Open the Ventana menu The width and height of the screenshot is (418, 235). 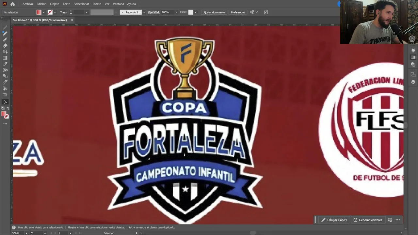(x=118, y=4)
